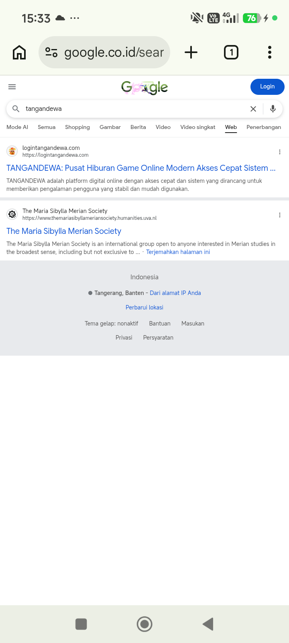
Task: Tap the search magnifier icon
Action: click(16, 109)
